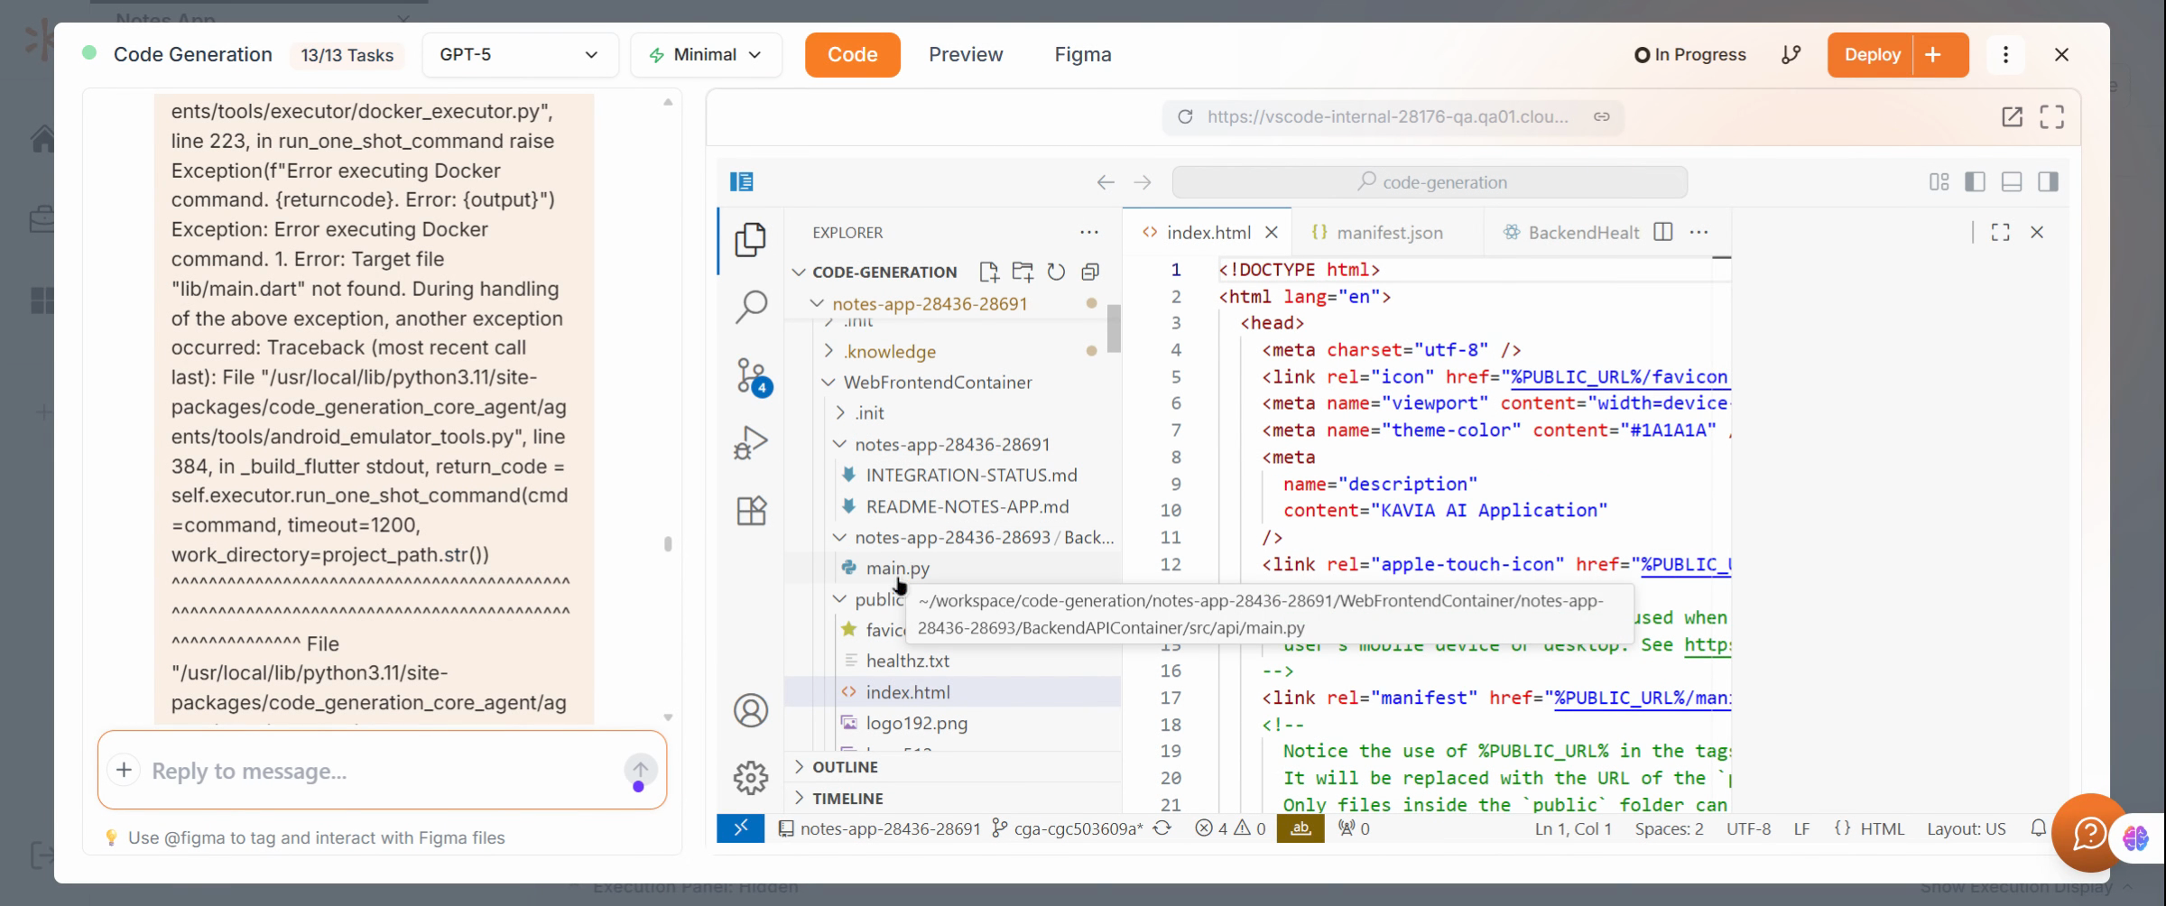Toggle the primary side bar
This screenshot has width=2166, height=906.
[x=1975, y=182]
